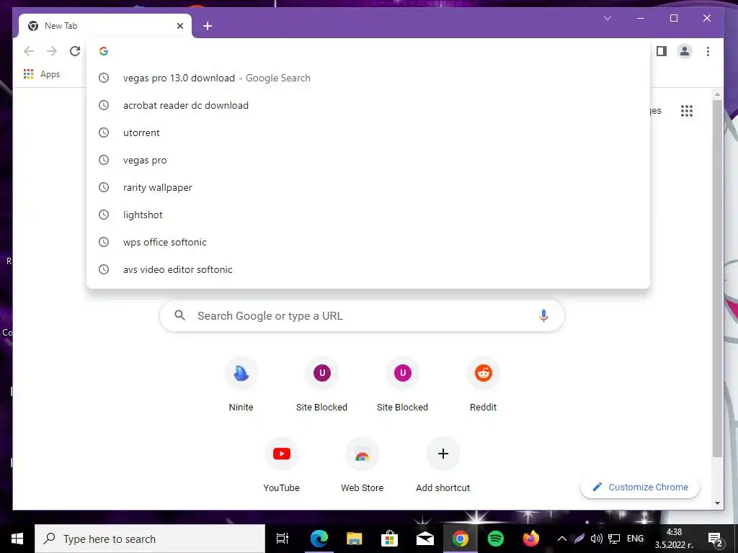Choose suggestion acrobat reader dc download
Image resolution: width=738 pixels, height=553 pixels.
pos(368,105)
